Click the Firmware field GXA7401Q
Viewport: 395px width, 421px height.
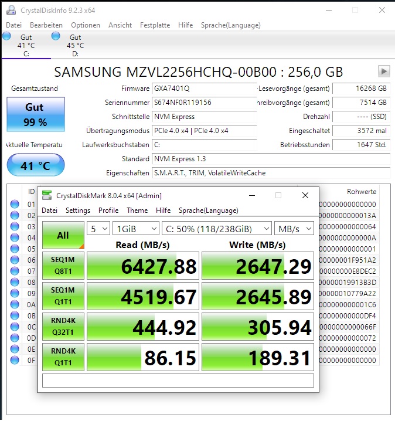204,89
